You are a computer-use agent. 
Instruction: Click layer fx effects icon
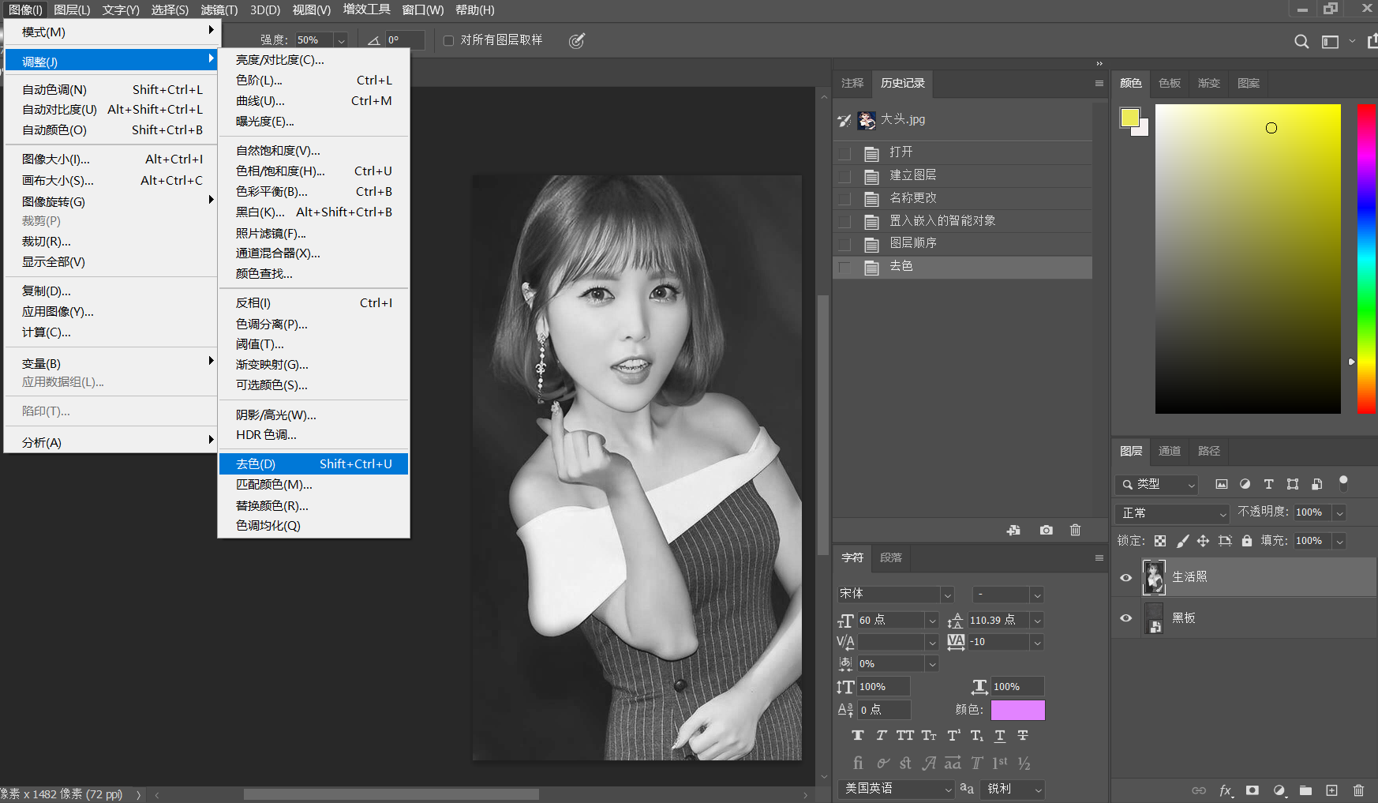point(1225,790)
